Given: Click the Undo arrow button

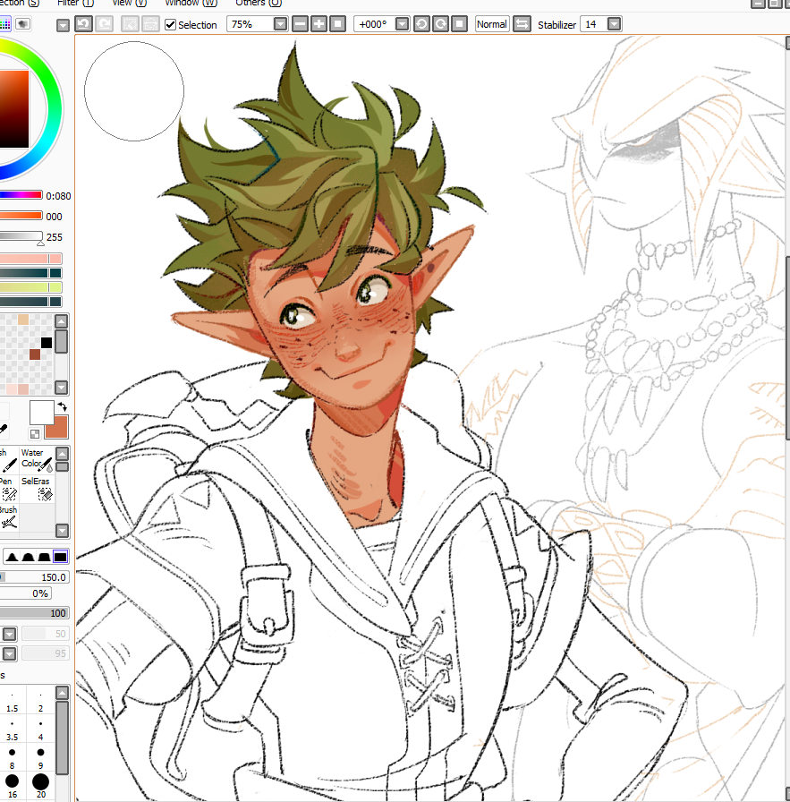Looking at the screenshot, I should [x=83, y=24].
